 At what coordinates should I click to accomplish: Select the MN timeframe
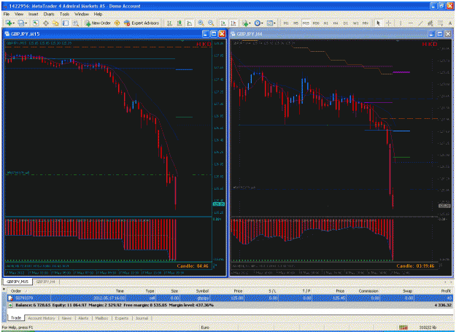tap(366, 23)
